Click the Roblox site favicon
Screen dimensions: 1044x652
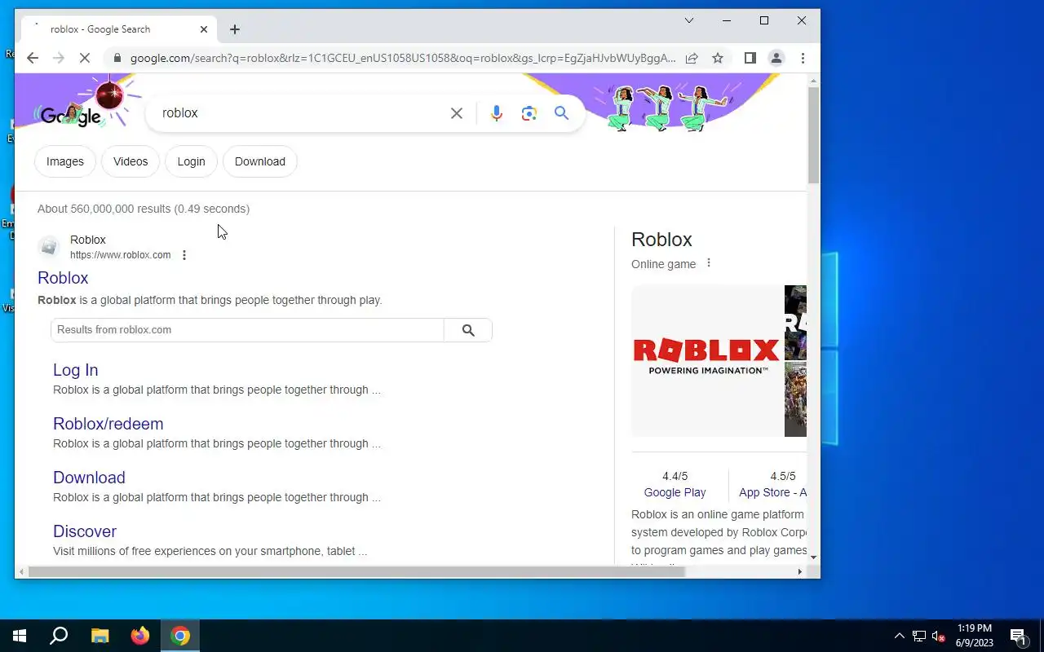pos(49,247)
